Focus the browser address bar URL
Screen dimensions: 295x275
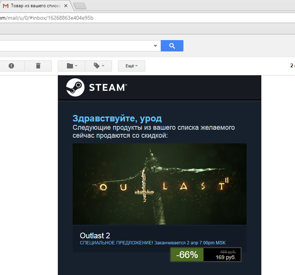[46, 18]
